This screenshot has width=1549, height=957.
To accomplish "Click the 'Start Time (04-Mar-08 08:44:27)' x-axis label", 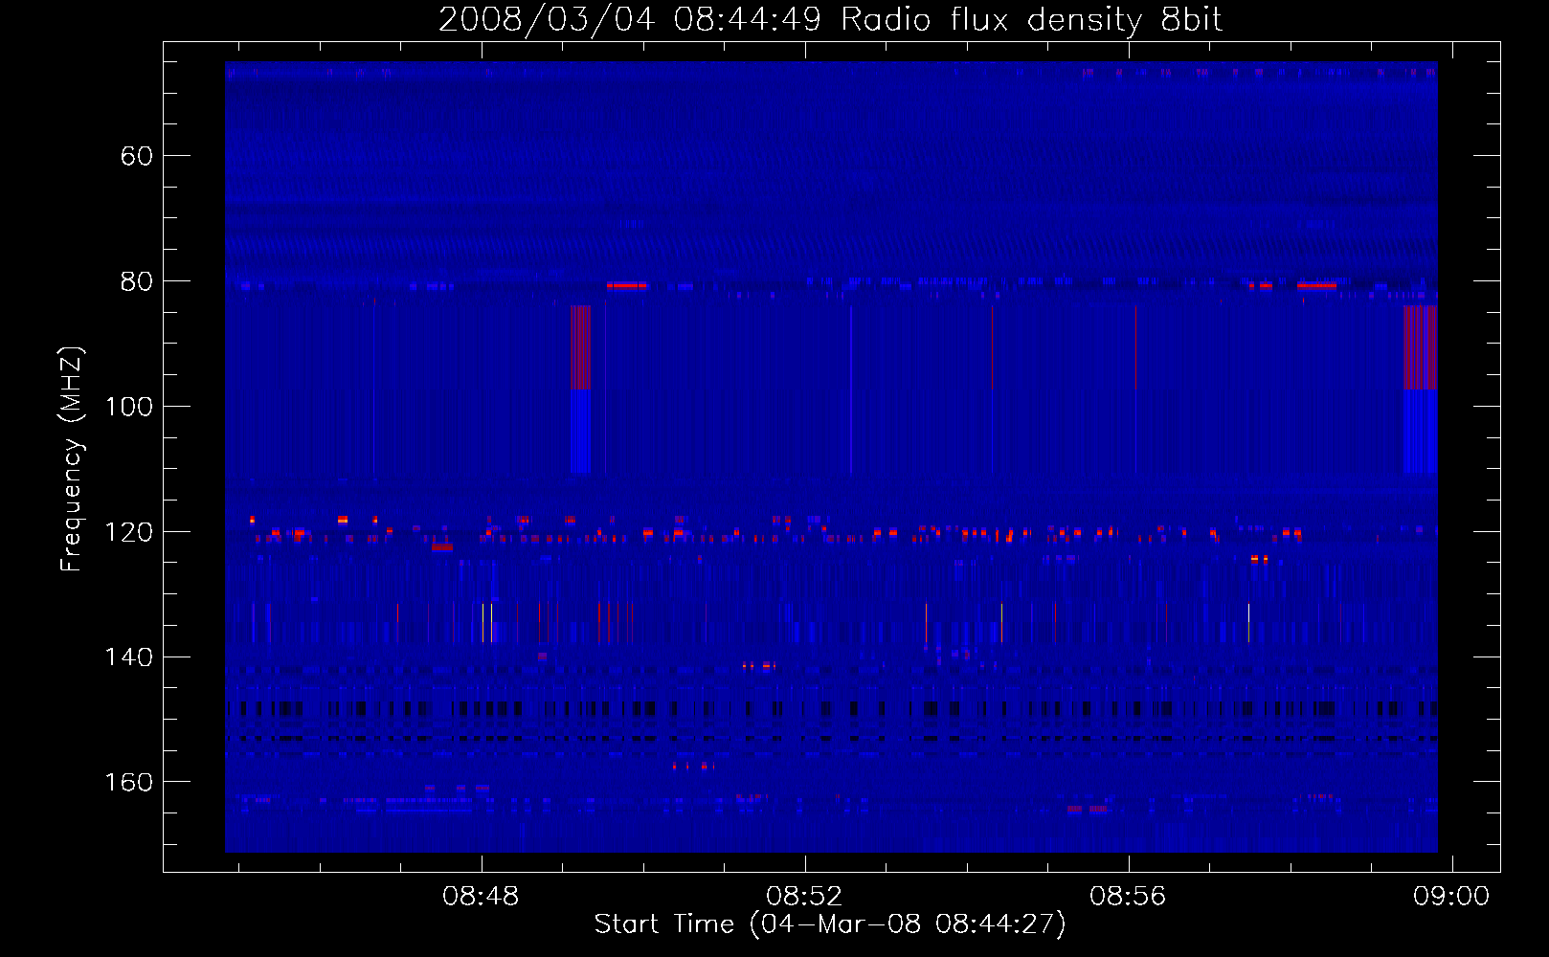I will [x=830, y=924].
